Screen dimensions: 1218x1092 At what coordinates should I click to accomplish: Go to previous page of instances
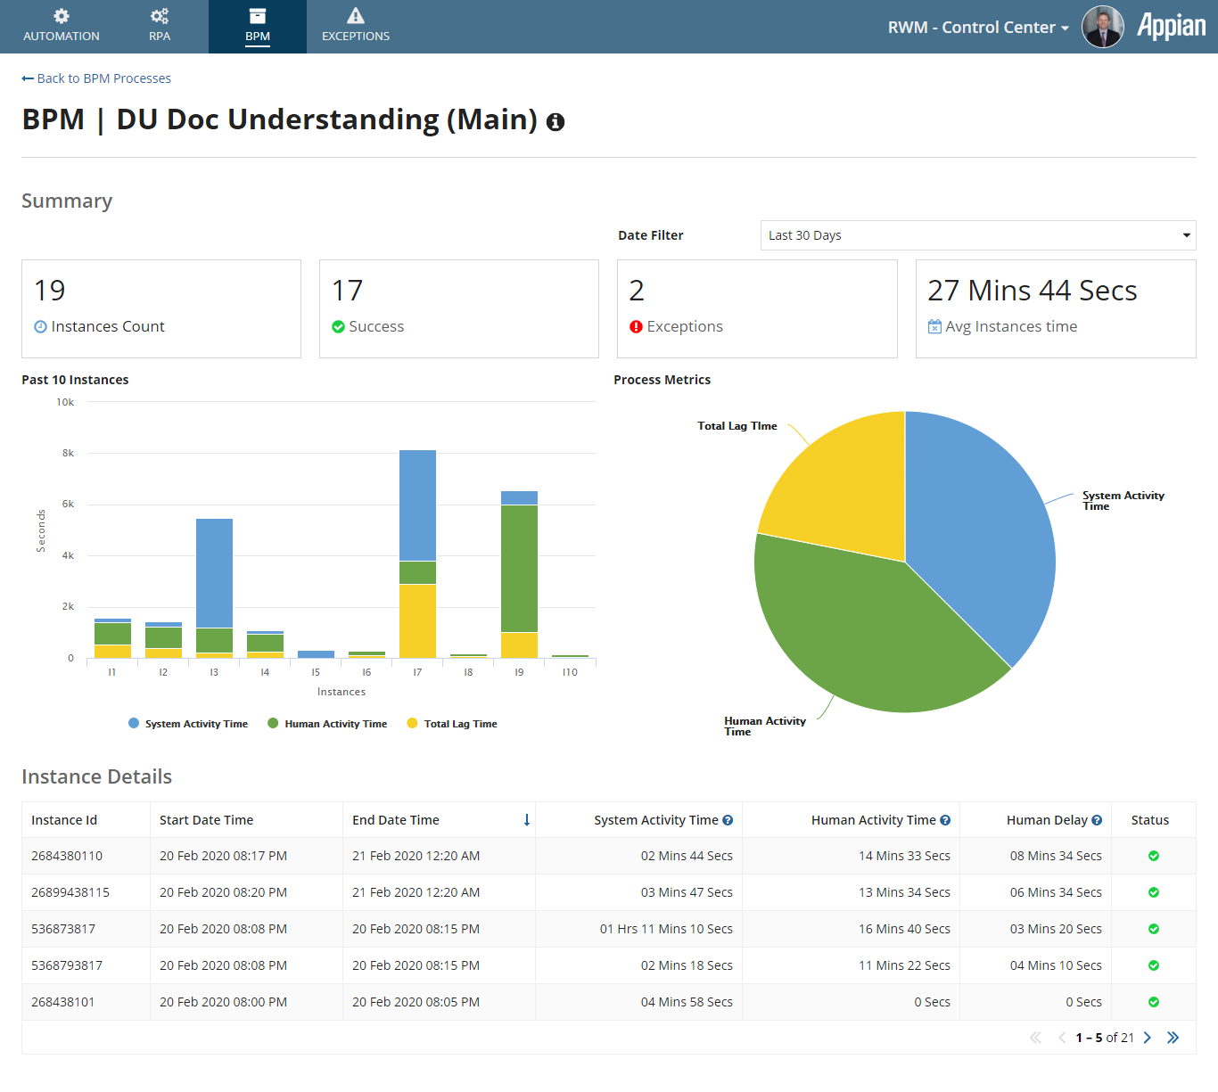1062,1038
